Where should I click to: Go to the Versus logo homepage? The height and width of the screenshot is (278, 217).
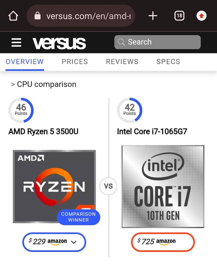(x=59, y=43)
